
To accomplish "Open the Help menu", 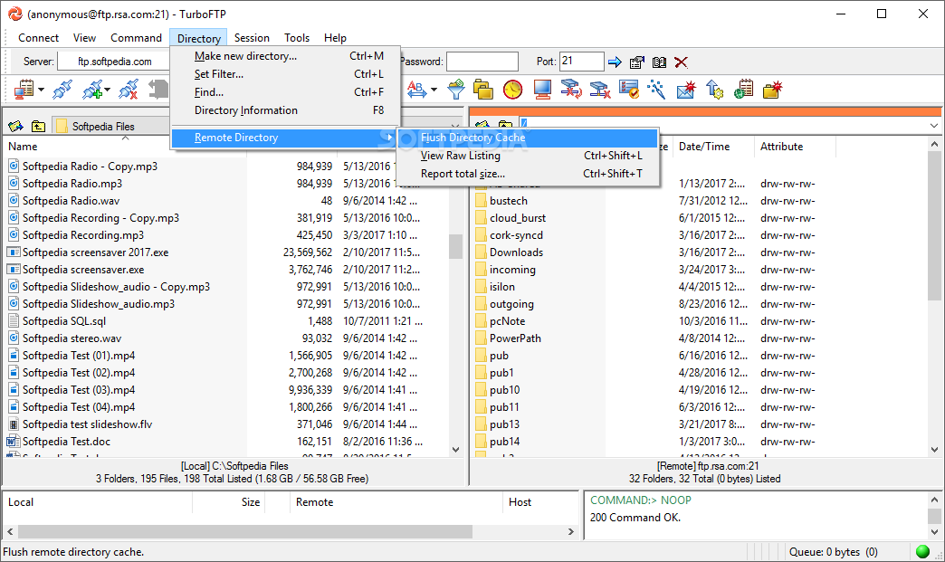I will [x=335, y=37].
